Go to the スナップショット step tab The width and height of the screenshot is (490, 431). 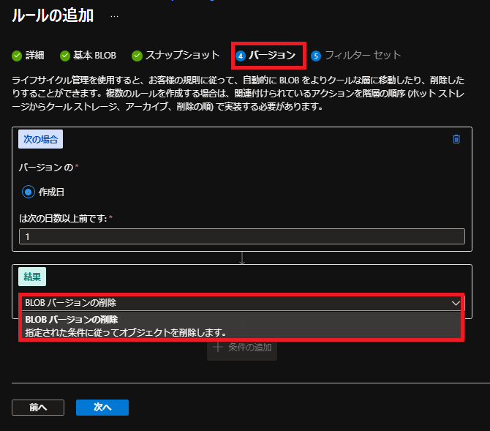176,56
